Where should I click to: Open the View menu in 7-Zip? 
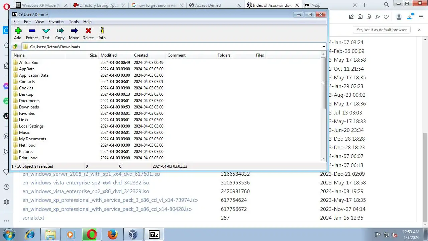tap(39, 22)
